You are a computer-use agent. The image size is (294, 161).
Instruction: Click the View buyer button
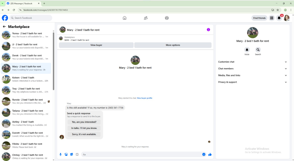click(x=96, y=45)
